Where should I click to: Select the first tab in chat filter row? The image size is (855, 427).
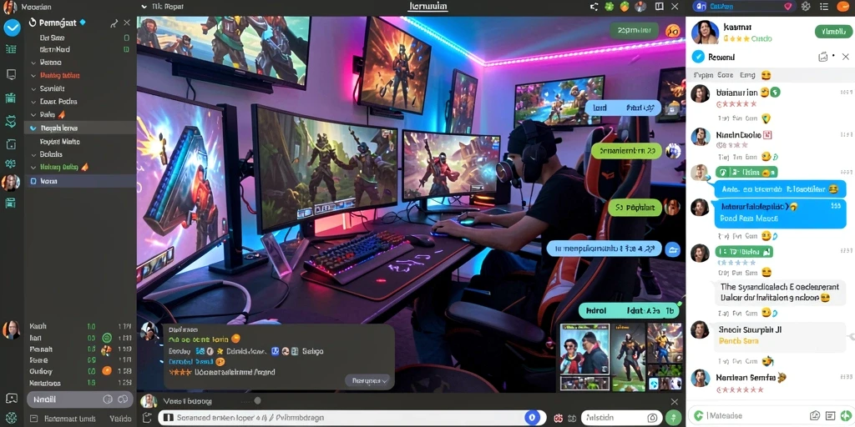(702, 75)
